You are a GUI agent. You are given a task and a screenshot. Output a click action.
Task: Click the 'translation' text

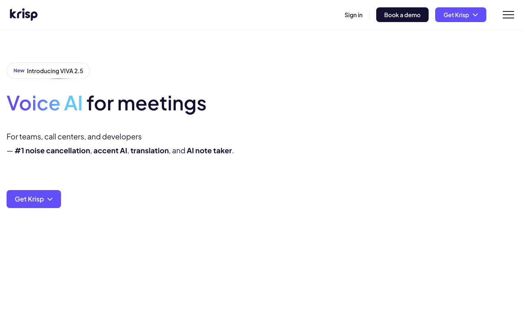click(149, 150)
